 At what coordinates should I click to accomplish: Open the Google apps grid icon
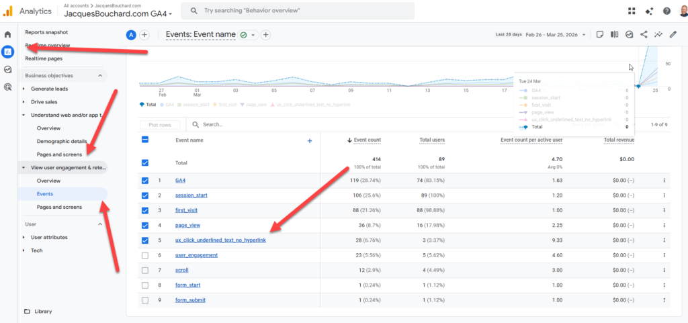[632, 11]
